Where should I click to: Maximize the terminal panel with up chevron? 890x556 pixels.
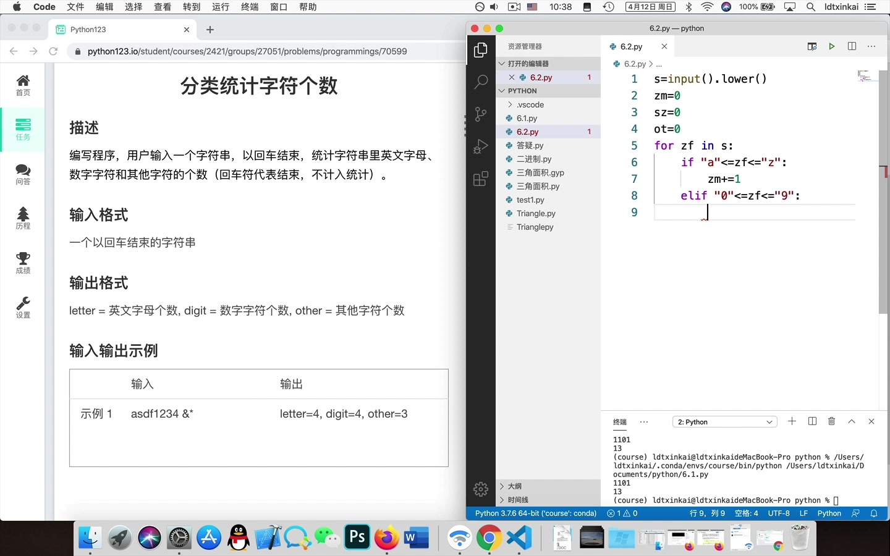click(852, 421)
